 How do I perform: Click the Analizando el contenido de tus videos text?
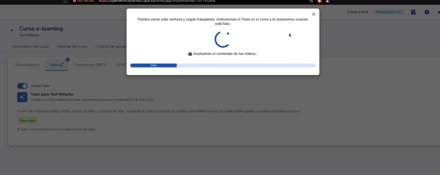pos(223,54)
